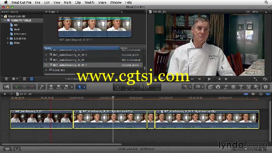Select the Interviews keyword collection
Image resolution: width=272 pixels, height=153 pixels.
click(x=20, y=34)
